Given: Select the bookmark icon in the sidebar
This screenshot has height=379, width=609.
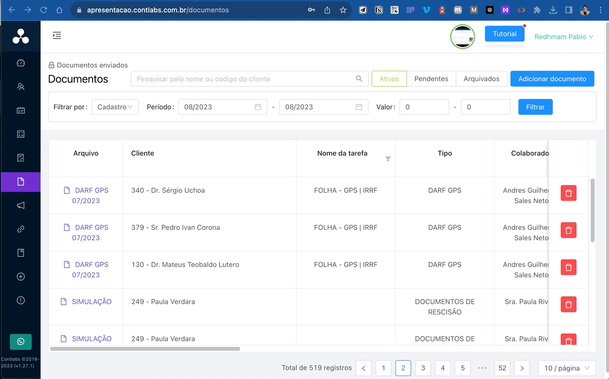Looking at the screenshot, I should pos(20,253).
